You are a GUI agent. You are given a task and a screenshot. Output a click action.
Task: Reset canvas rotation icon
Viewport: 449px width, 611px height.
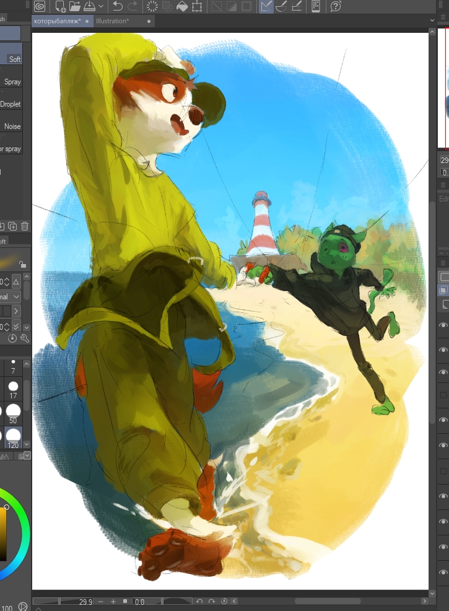[224, 601]
